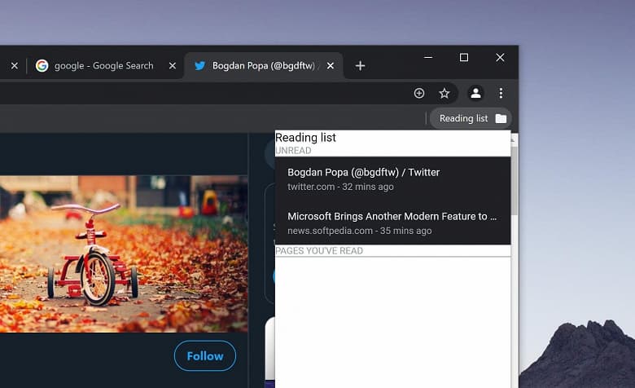Screen dimensions: 635x388
Task: Minimize the Chrome window
Action: pos(427,58)
